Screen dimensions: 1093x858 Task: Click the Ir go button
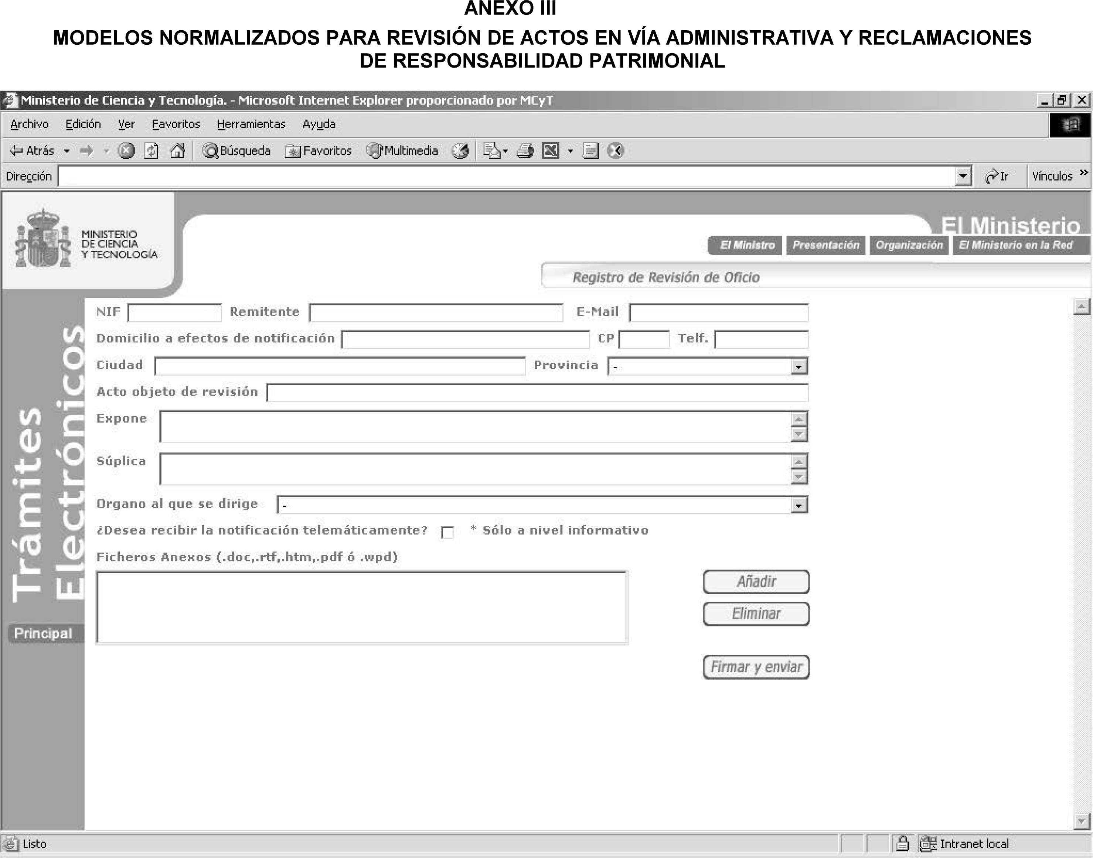tap(997, 176)
